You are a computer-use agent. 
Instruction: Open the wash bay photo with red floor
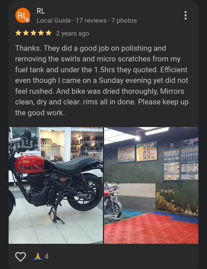pos(151,185)
